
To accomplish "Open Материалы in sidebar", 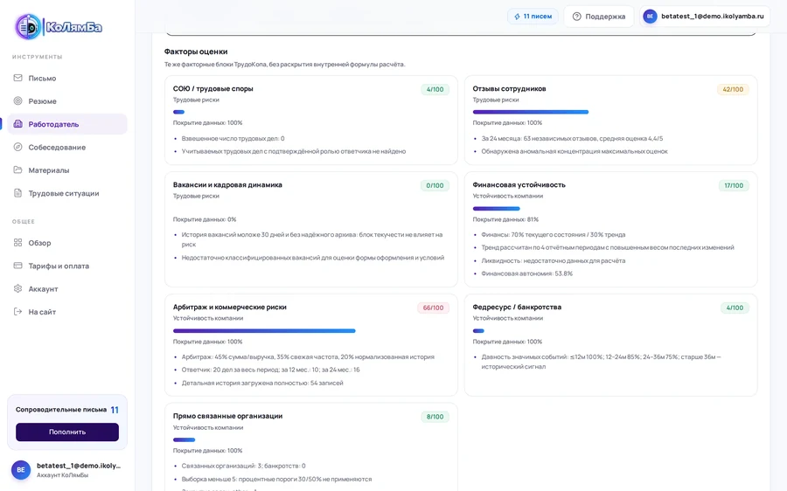I will click(66, 170).
